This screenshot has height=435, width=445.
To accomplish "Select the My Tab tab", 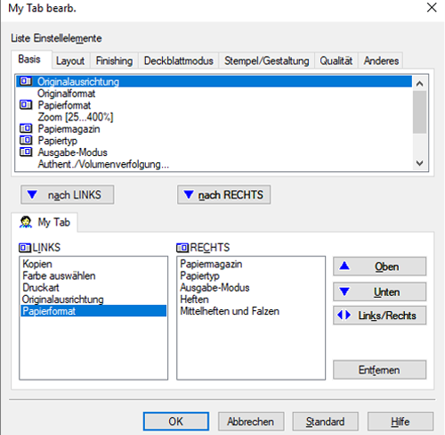I will coord(44,222).
